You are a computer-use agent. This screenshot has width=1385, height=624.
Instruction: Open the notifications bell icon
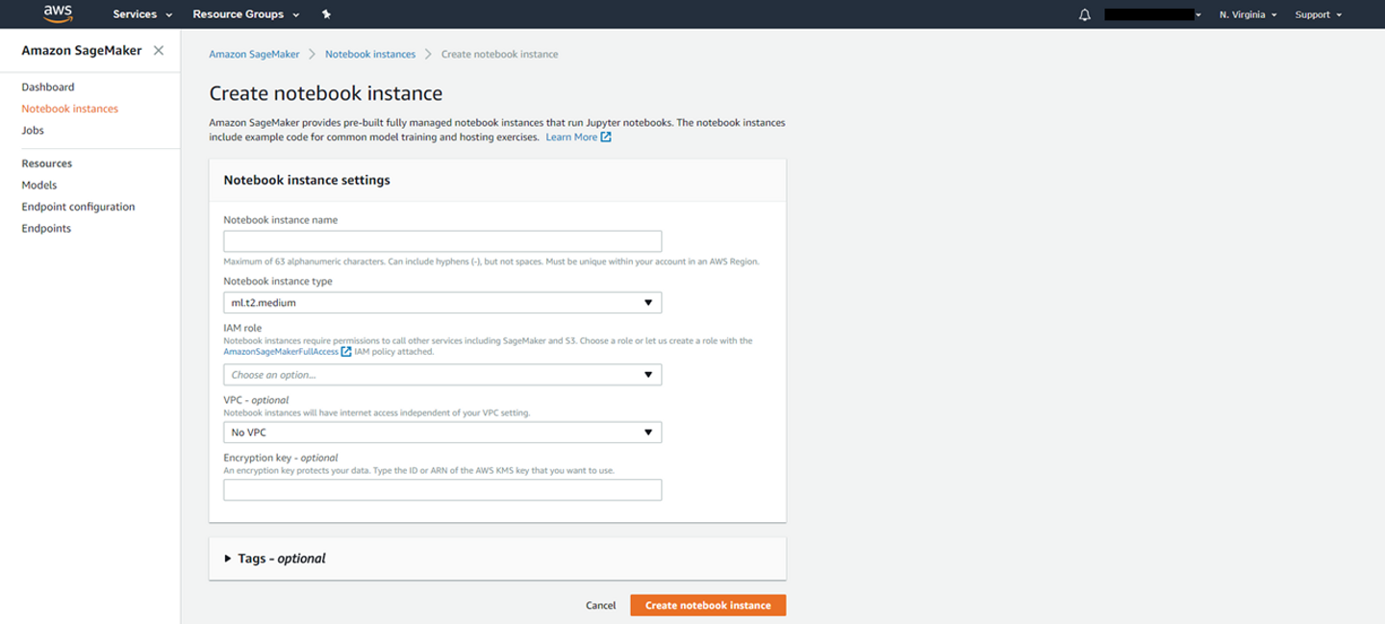pyautogui.click(x=1085, y=14)
